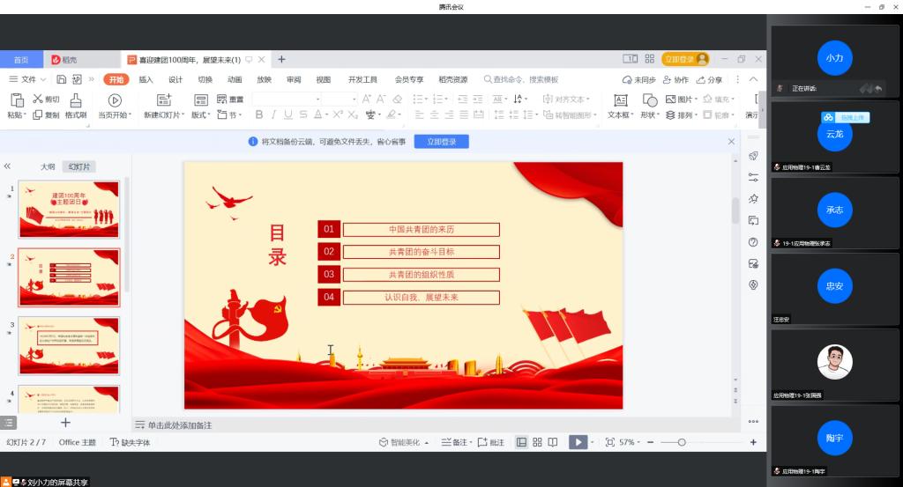This screenshot has height=487, width=903.
Task: Switch to Outline (大纲) panel tab
Action: pyautogui.click(x=48, y=166)
